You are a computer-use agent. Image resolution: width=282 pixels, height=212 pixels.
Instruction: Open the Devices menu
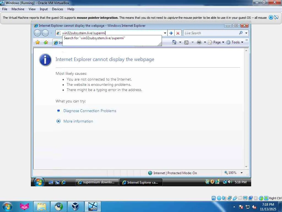(58, 9)
